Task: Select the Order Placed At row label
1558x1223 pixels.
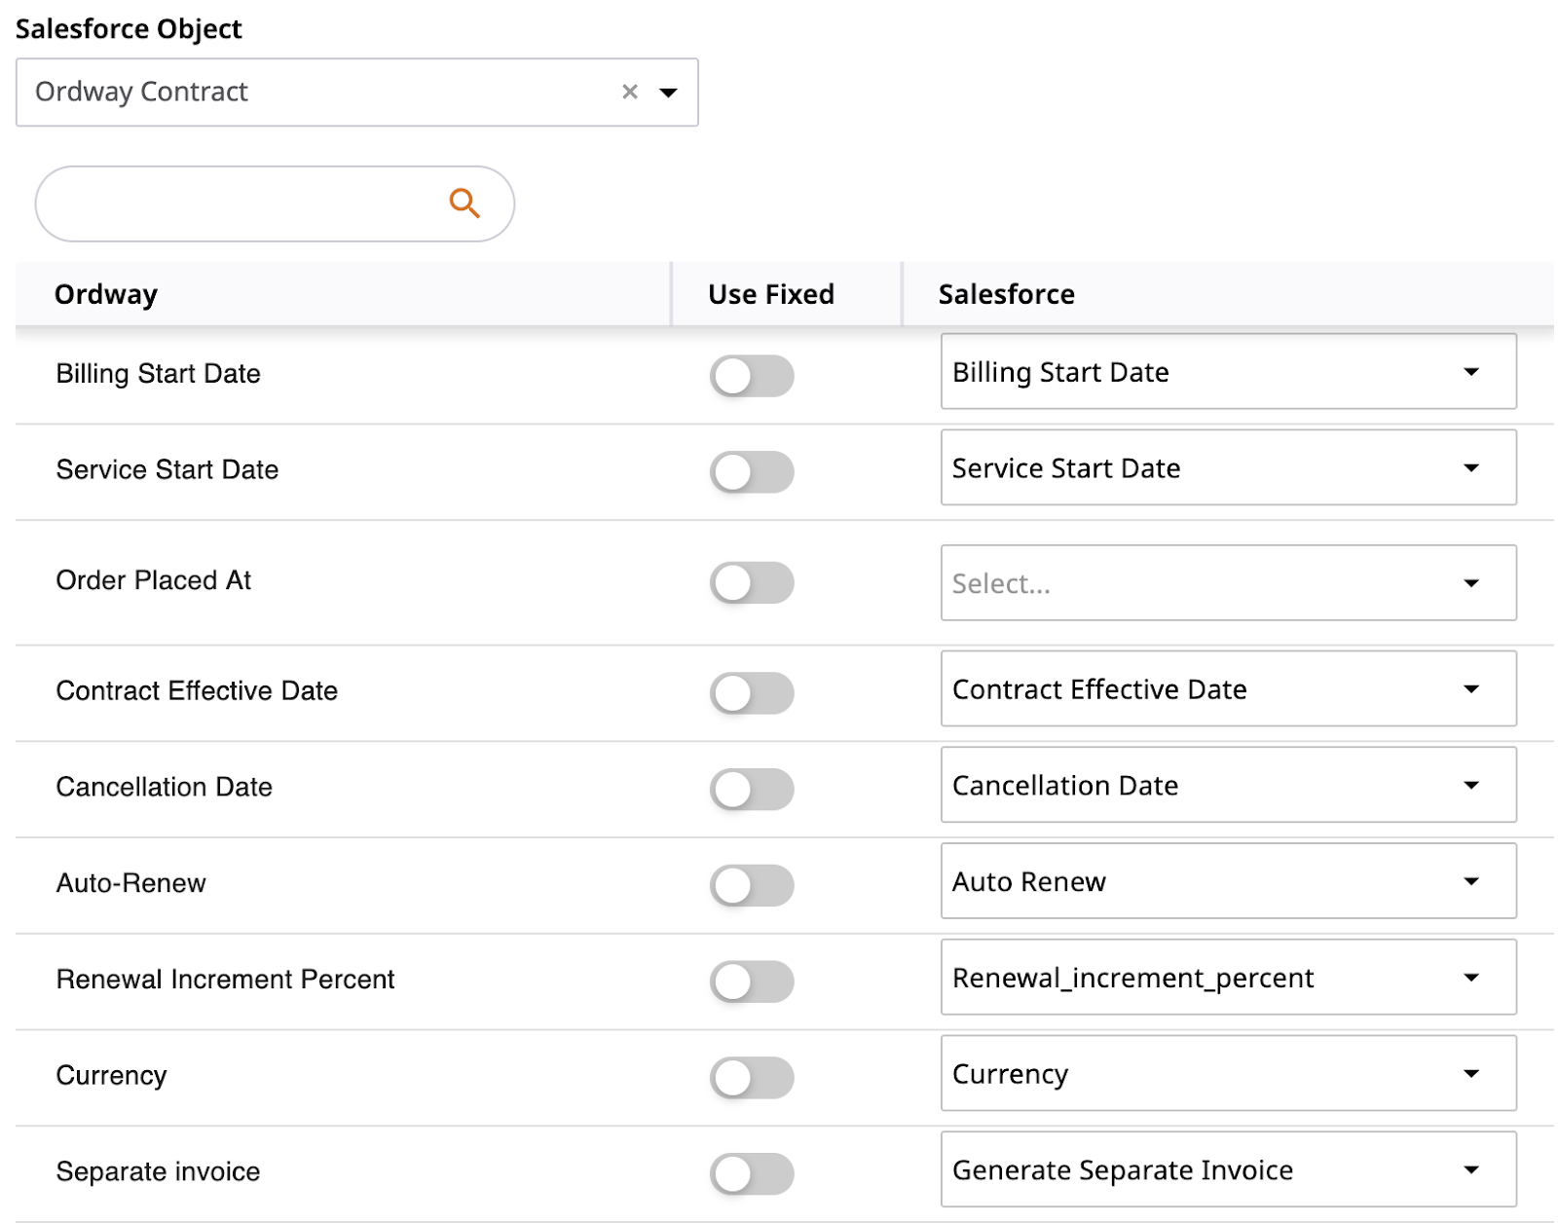Action: click(x=154, y=580)
